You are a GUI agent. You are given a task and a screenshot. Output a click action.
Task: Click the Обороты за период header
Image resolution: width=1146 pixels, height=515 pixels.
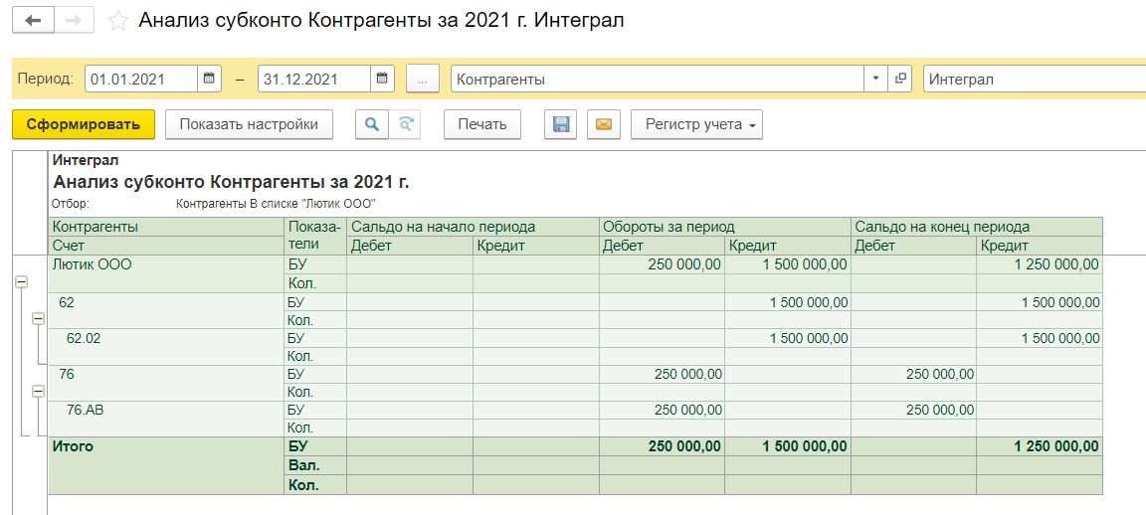coord(725,227)
